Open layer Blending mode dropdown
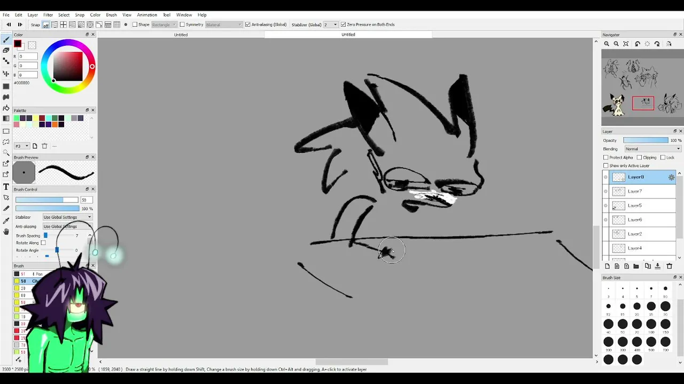Image resolution: width=684 pixels, height=384 pixels. [652, 149]
